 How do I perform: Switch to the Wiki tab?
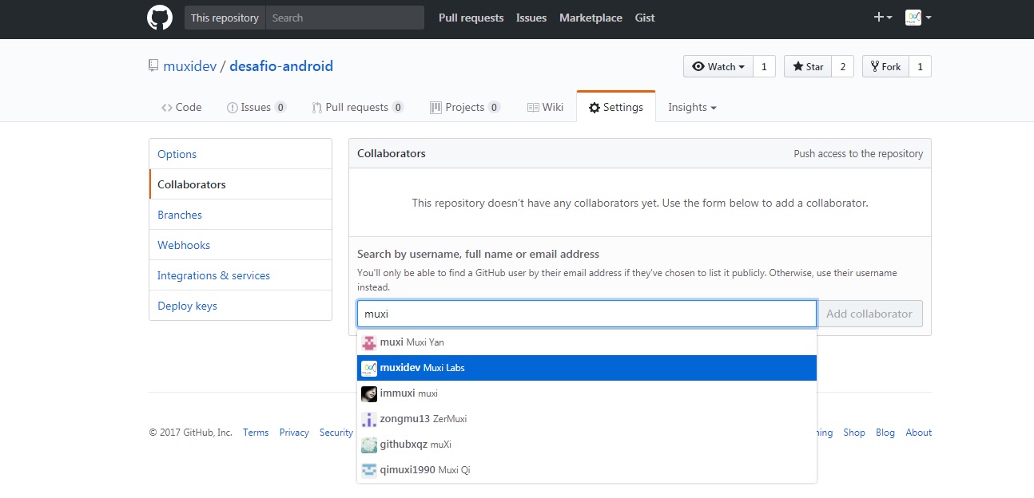(x=546, y=107)
